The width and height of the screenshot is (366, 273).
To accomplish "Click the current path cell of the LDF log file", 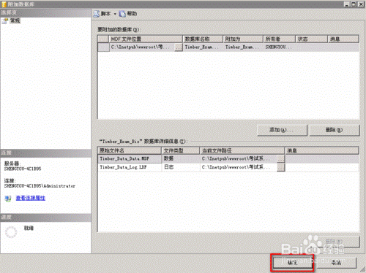I will click(x=239, y=167).
